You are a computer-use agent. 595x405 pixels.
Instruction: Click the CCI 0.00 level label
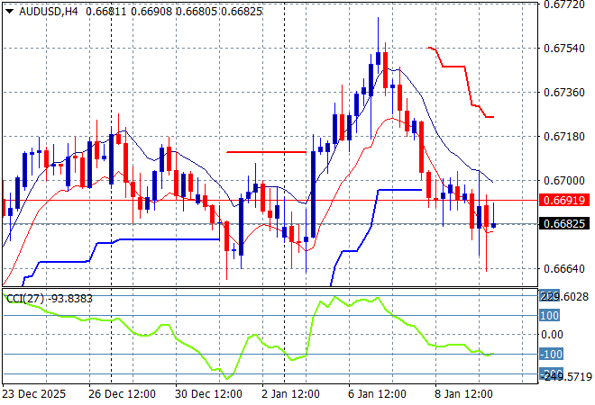(x=552, y=335)
